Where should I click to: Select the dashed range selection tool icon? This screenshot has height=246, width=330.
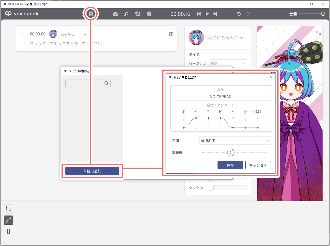[8, 232]
